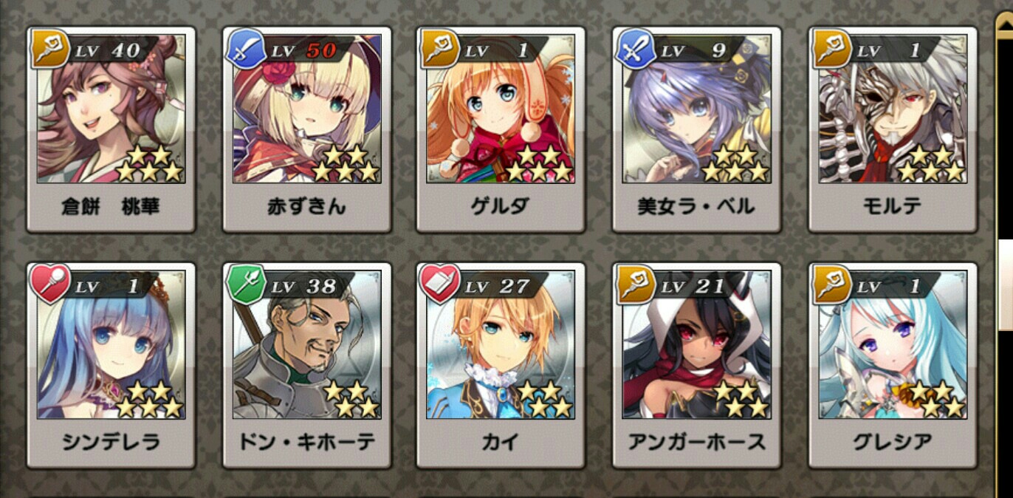Click the カイ name label
This screenshot has height=498, width=1013.
(501, 442)
